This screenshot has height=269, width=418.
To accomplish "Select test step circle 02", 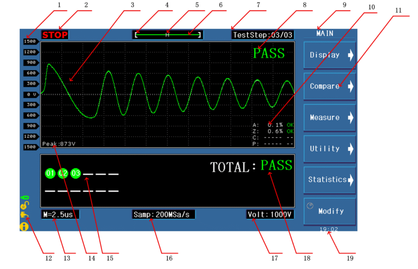I will tap(63, 174).
